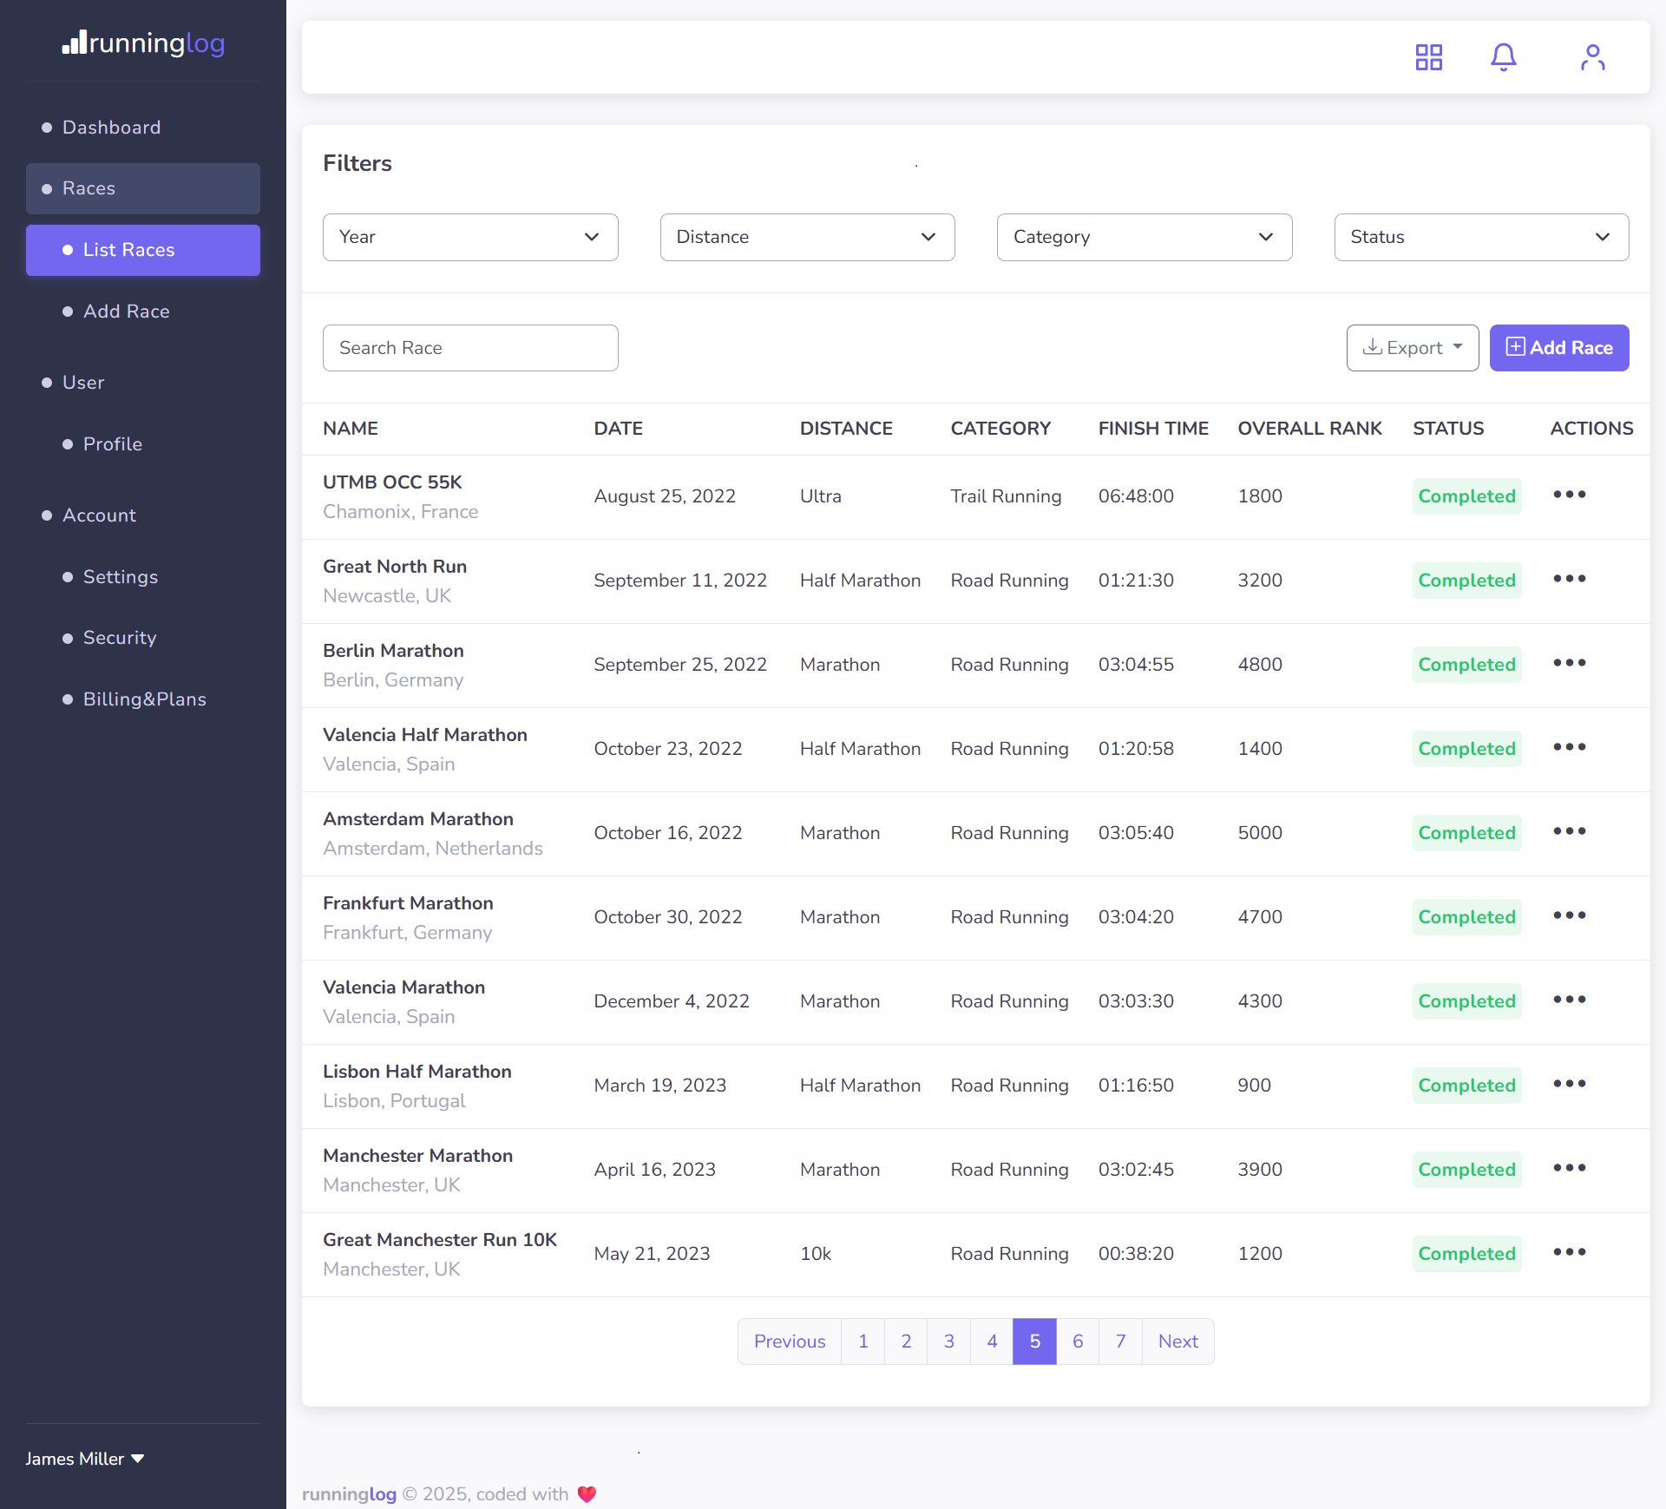
Task: Click the runninglog logo
Action: pos(142,43)
